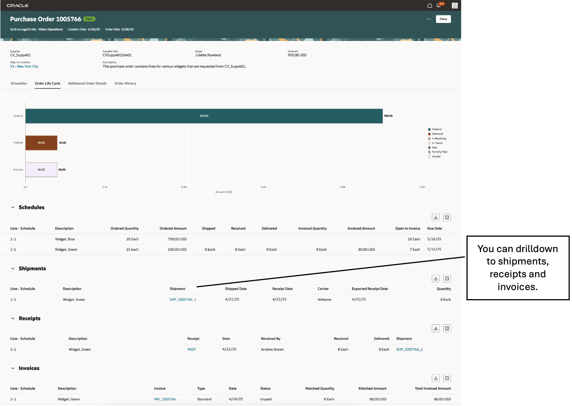Open the notifications bell
Viewport: 572px width, 406px height.
(438, 5)
